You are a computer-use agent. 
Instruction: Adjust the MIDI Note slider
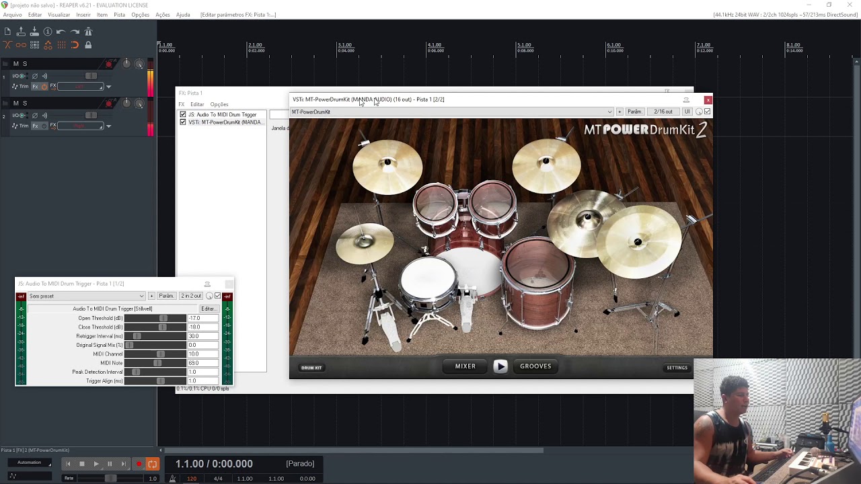(x=155, y=363)
